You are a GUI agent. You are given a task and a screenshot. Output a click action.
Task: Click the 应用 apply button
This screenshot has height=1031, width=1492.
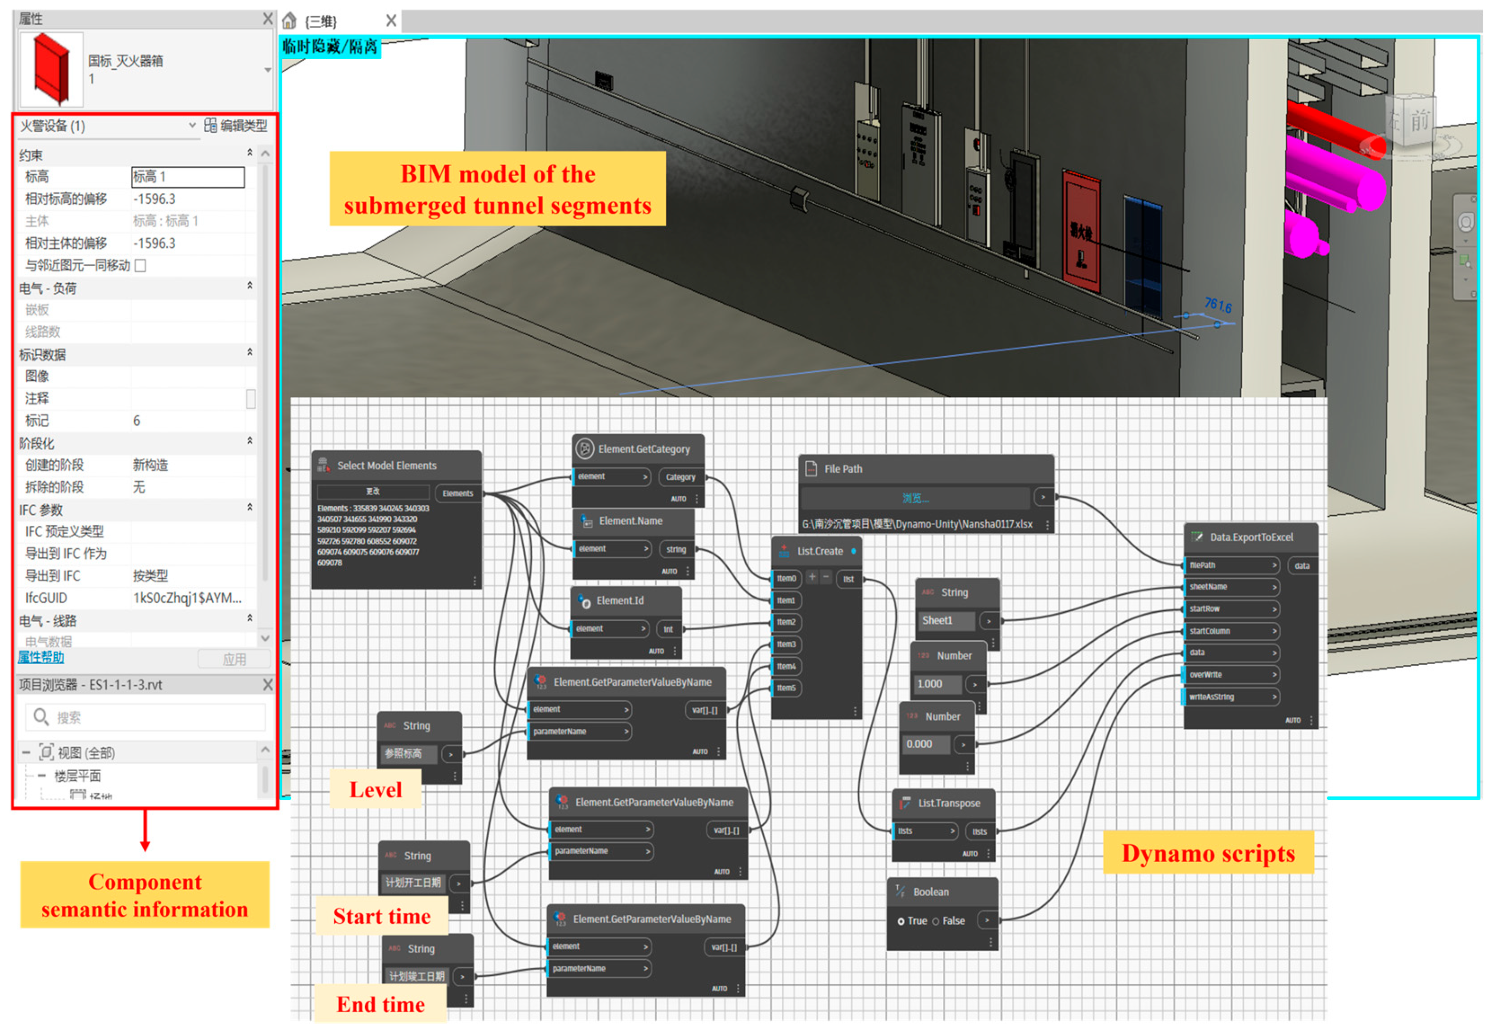click(234, 659)
